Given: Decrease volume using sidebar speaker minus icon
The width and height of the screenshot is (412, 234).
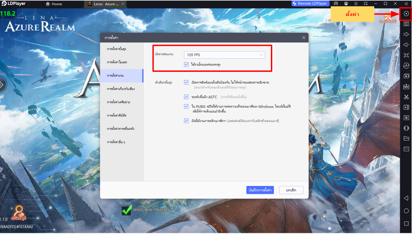Looking at the screenshot, I should 406,45.
